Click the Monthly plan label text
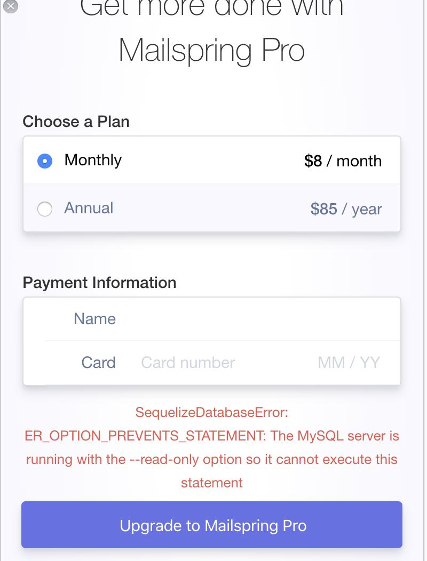Image resolution: width=427 pixels, height=561 pixels. [x=92, y=160]
